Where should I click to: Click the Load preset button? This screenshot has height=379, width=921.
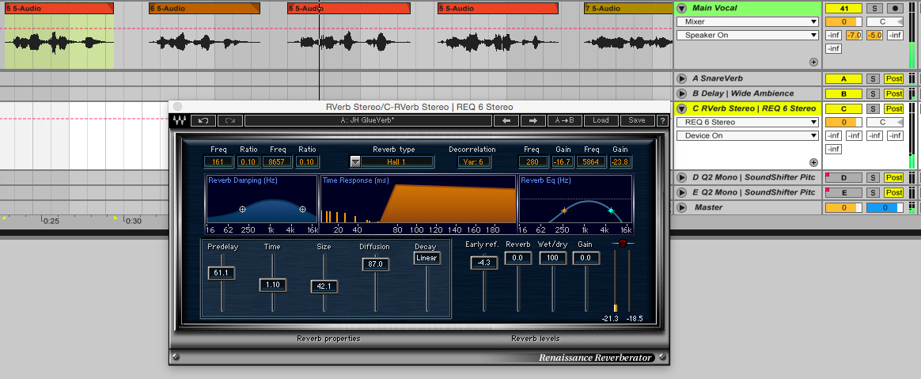pyautogui.click(x=601, y=120)
